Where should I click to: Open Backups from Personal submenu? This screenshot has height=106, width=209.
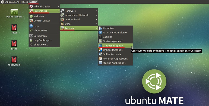[115, 37]
